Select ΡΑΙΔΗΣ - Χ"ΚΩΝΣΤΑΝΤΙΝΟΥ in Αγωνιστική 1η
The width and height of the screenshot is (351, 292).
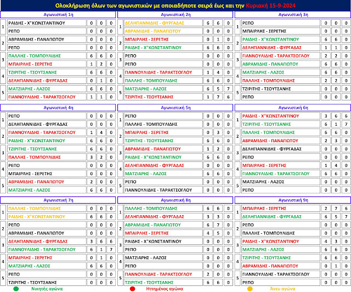coord(47,23)
